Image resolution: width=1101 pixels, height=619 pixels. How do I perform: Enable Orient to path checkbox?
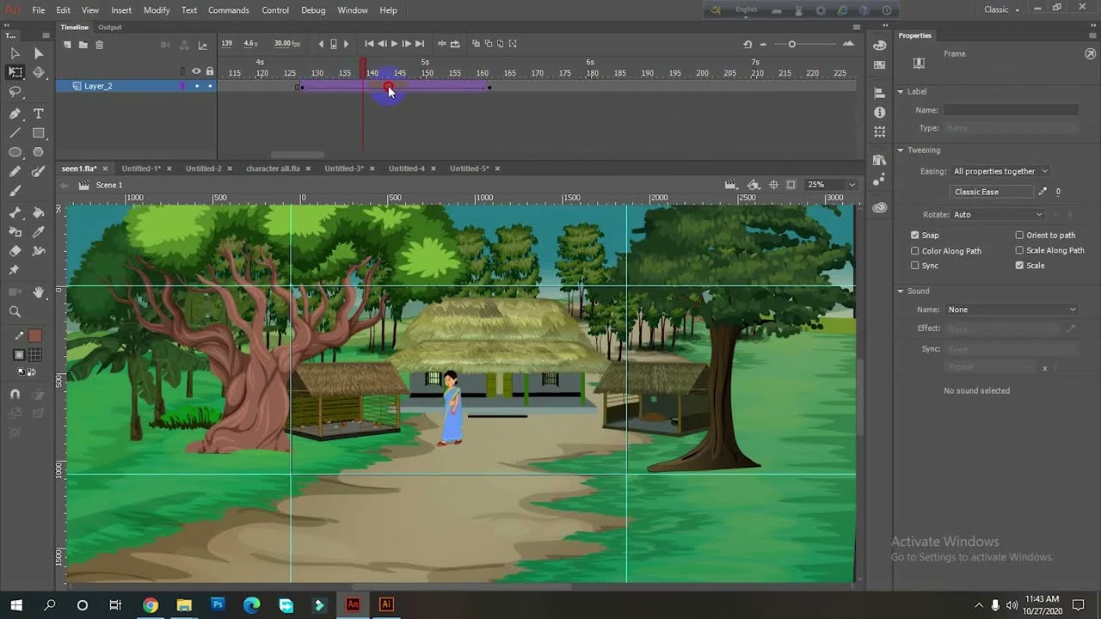point(1019,235)
